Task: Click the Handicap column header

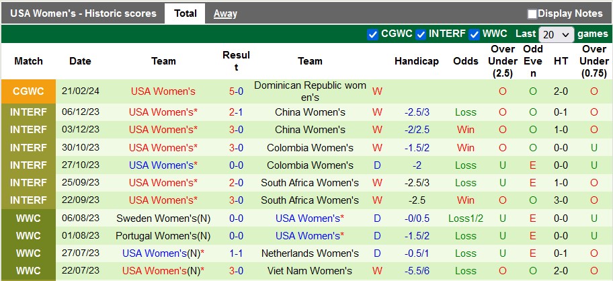Action: [416, 61]
